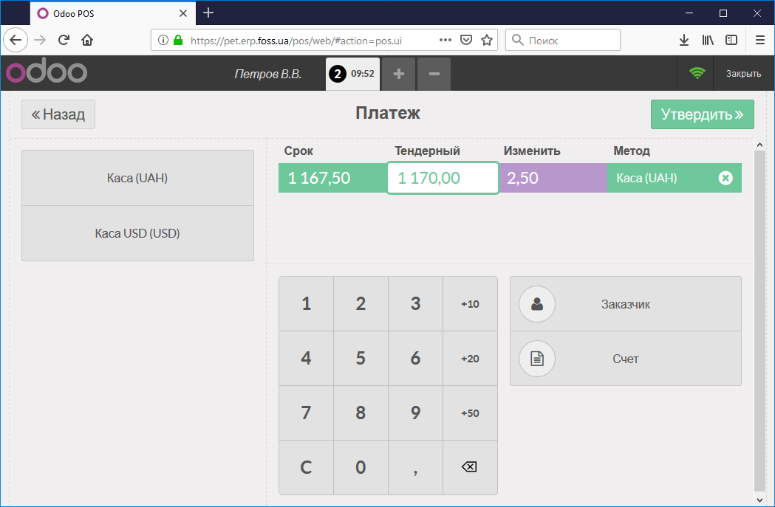The width and height of the screenshot is (775, 507).
Task: Select the Odoo POS browser tab
Action: pyautogui.click(x=113, y=13)
